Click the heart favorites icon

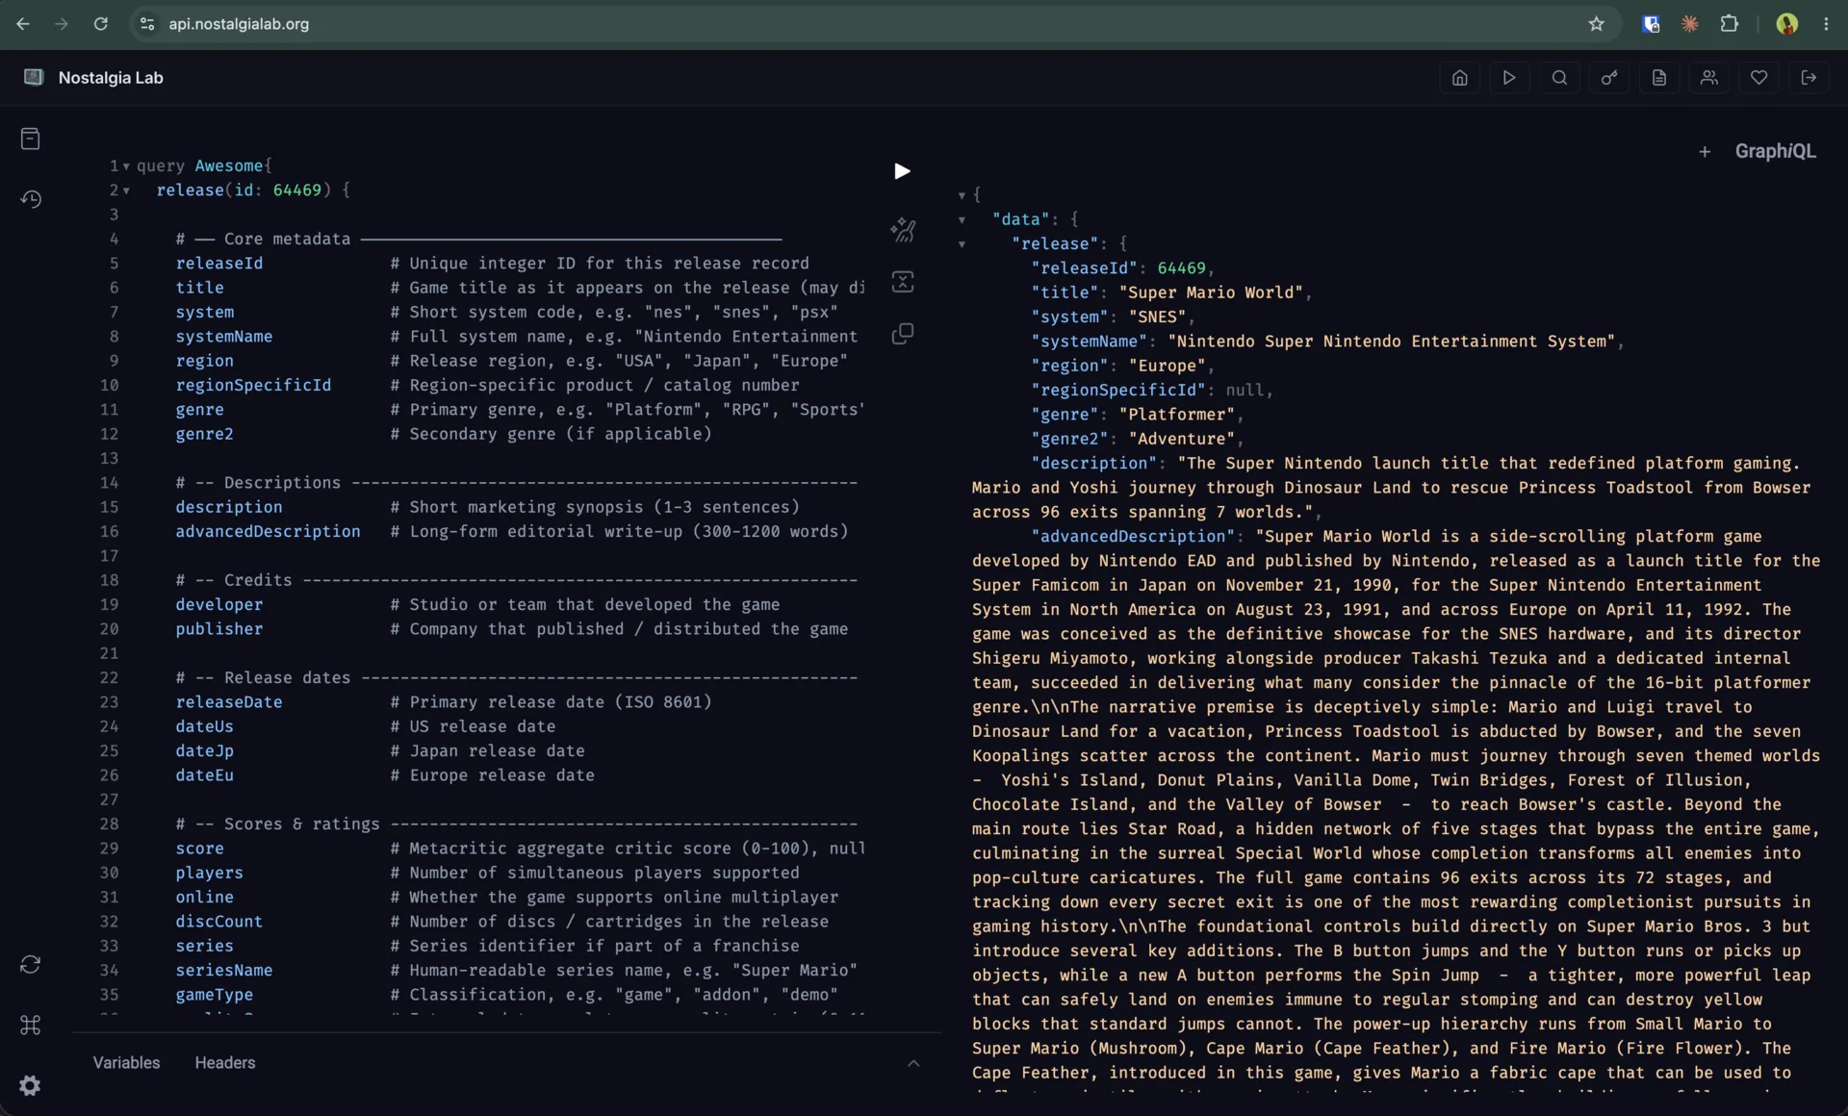click(x=1759, y=78)
